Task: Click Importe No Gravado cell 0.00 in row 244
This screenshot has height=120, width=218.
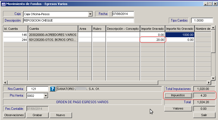Action: coord(180,40)
